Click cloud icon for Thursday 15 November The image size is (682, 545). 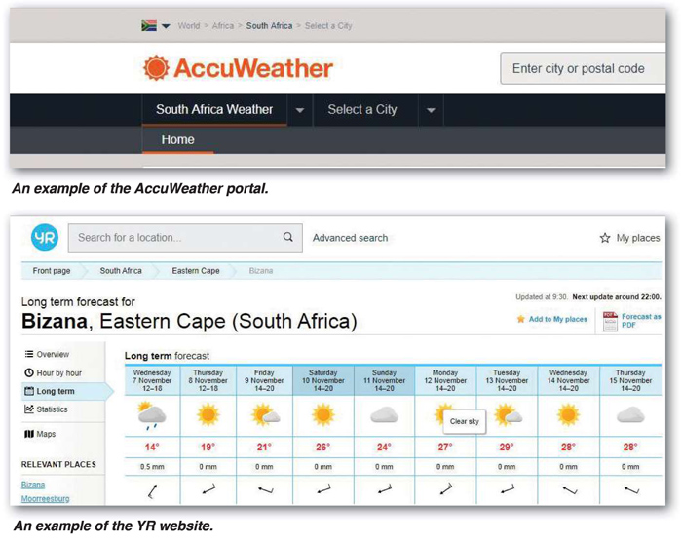tap(630, 415)
